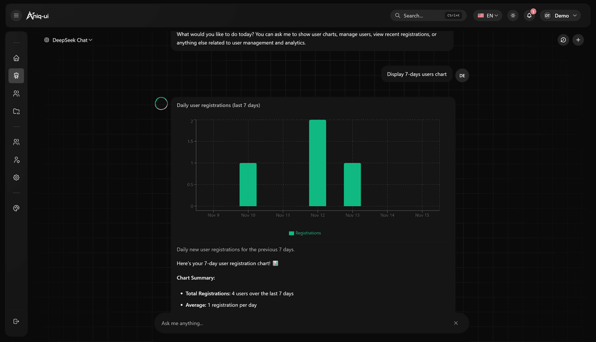Click the logout icon at sidebar bottom

(16, 321)
